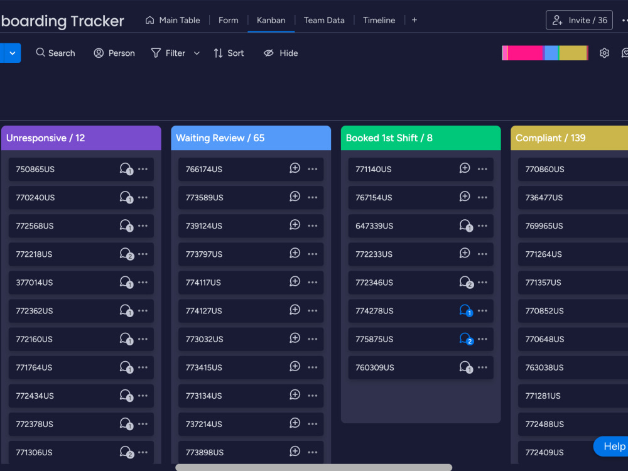Open Search in the toolbar

click(x=56, y=53)
